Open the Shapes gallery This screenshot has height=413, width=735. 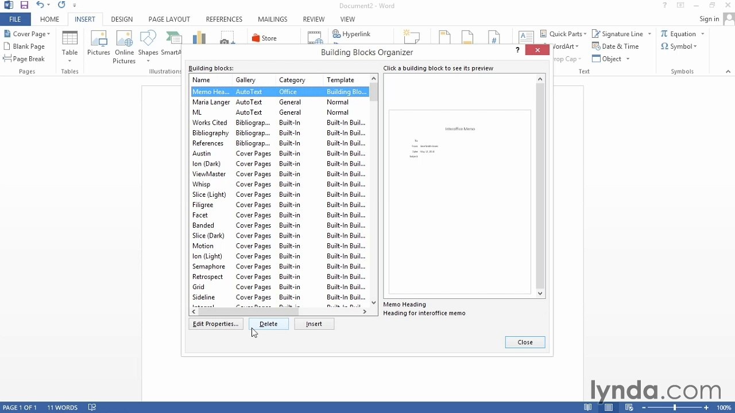[148, 47]
